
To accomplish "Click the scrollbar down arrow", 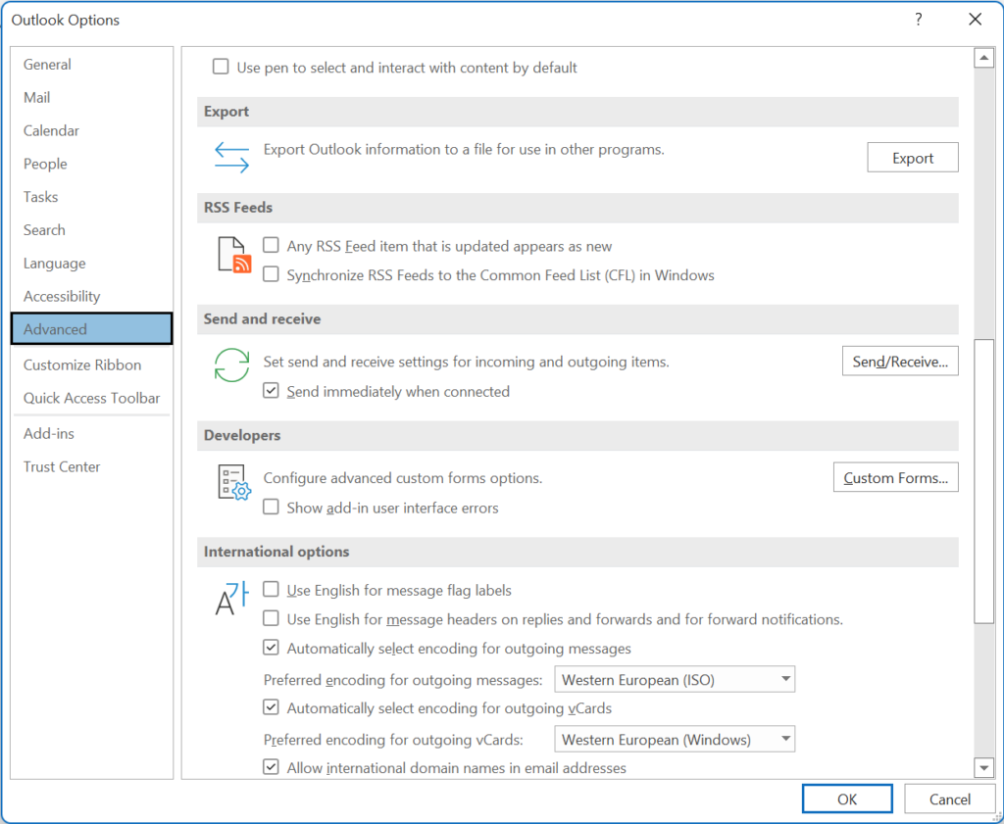I will [x=984, y=767].
